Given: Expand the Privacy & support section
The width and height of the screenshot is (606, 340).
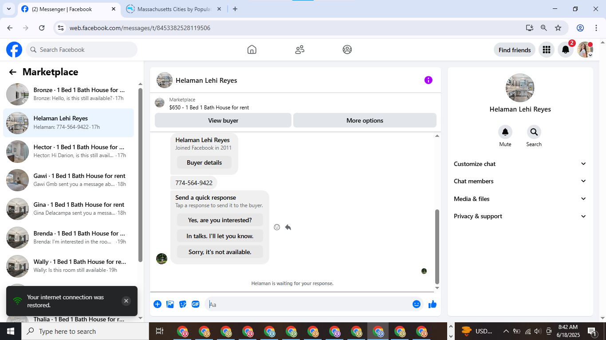Looking at the screenshot, I should click(x=520, y=216).
